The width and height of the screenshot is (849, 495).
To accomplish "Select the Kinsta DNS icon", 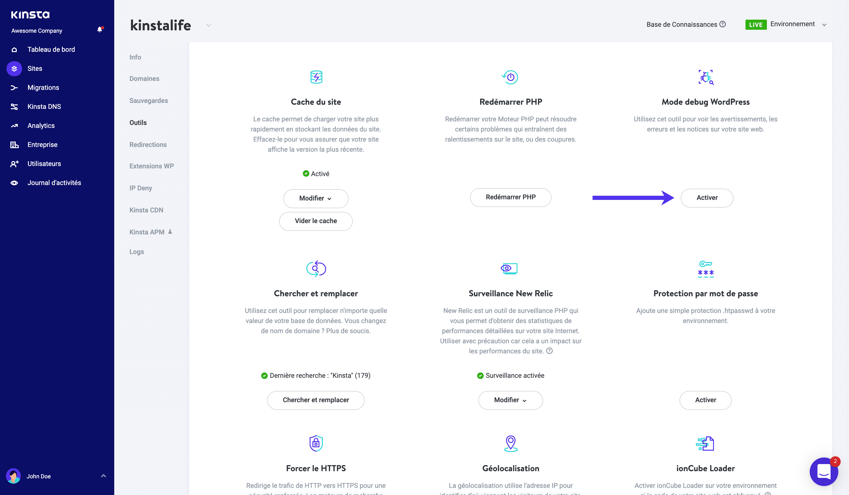I will click(x=14, y=106).
